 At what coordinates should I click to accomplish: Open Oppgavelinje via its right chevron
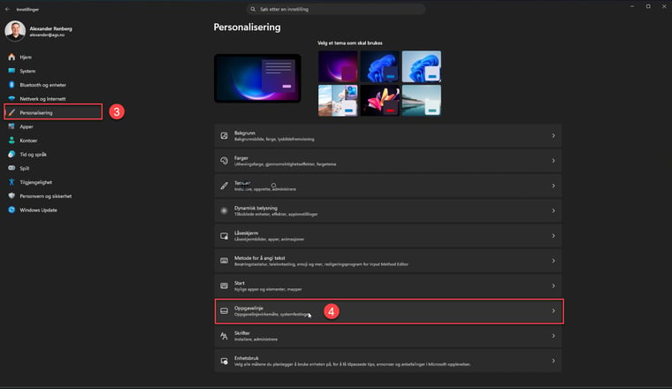554,310
